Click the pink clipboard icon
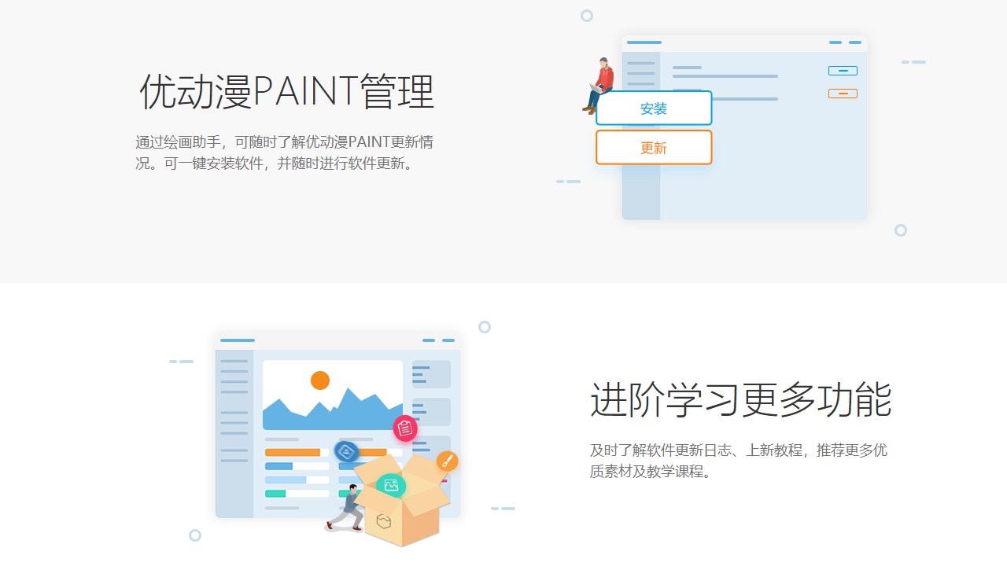 pyautogui.click(x=405, y=428)
